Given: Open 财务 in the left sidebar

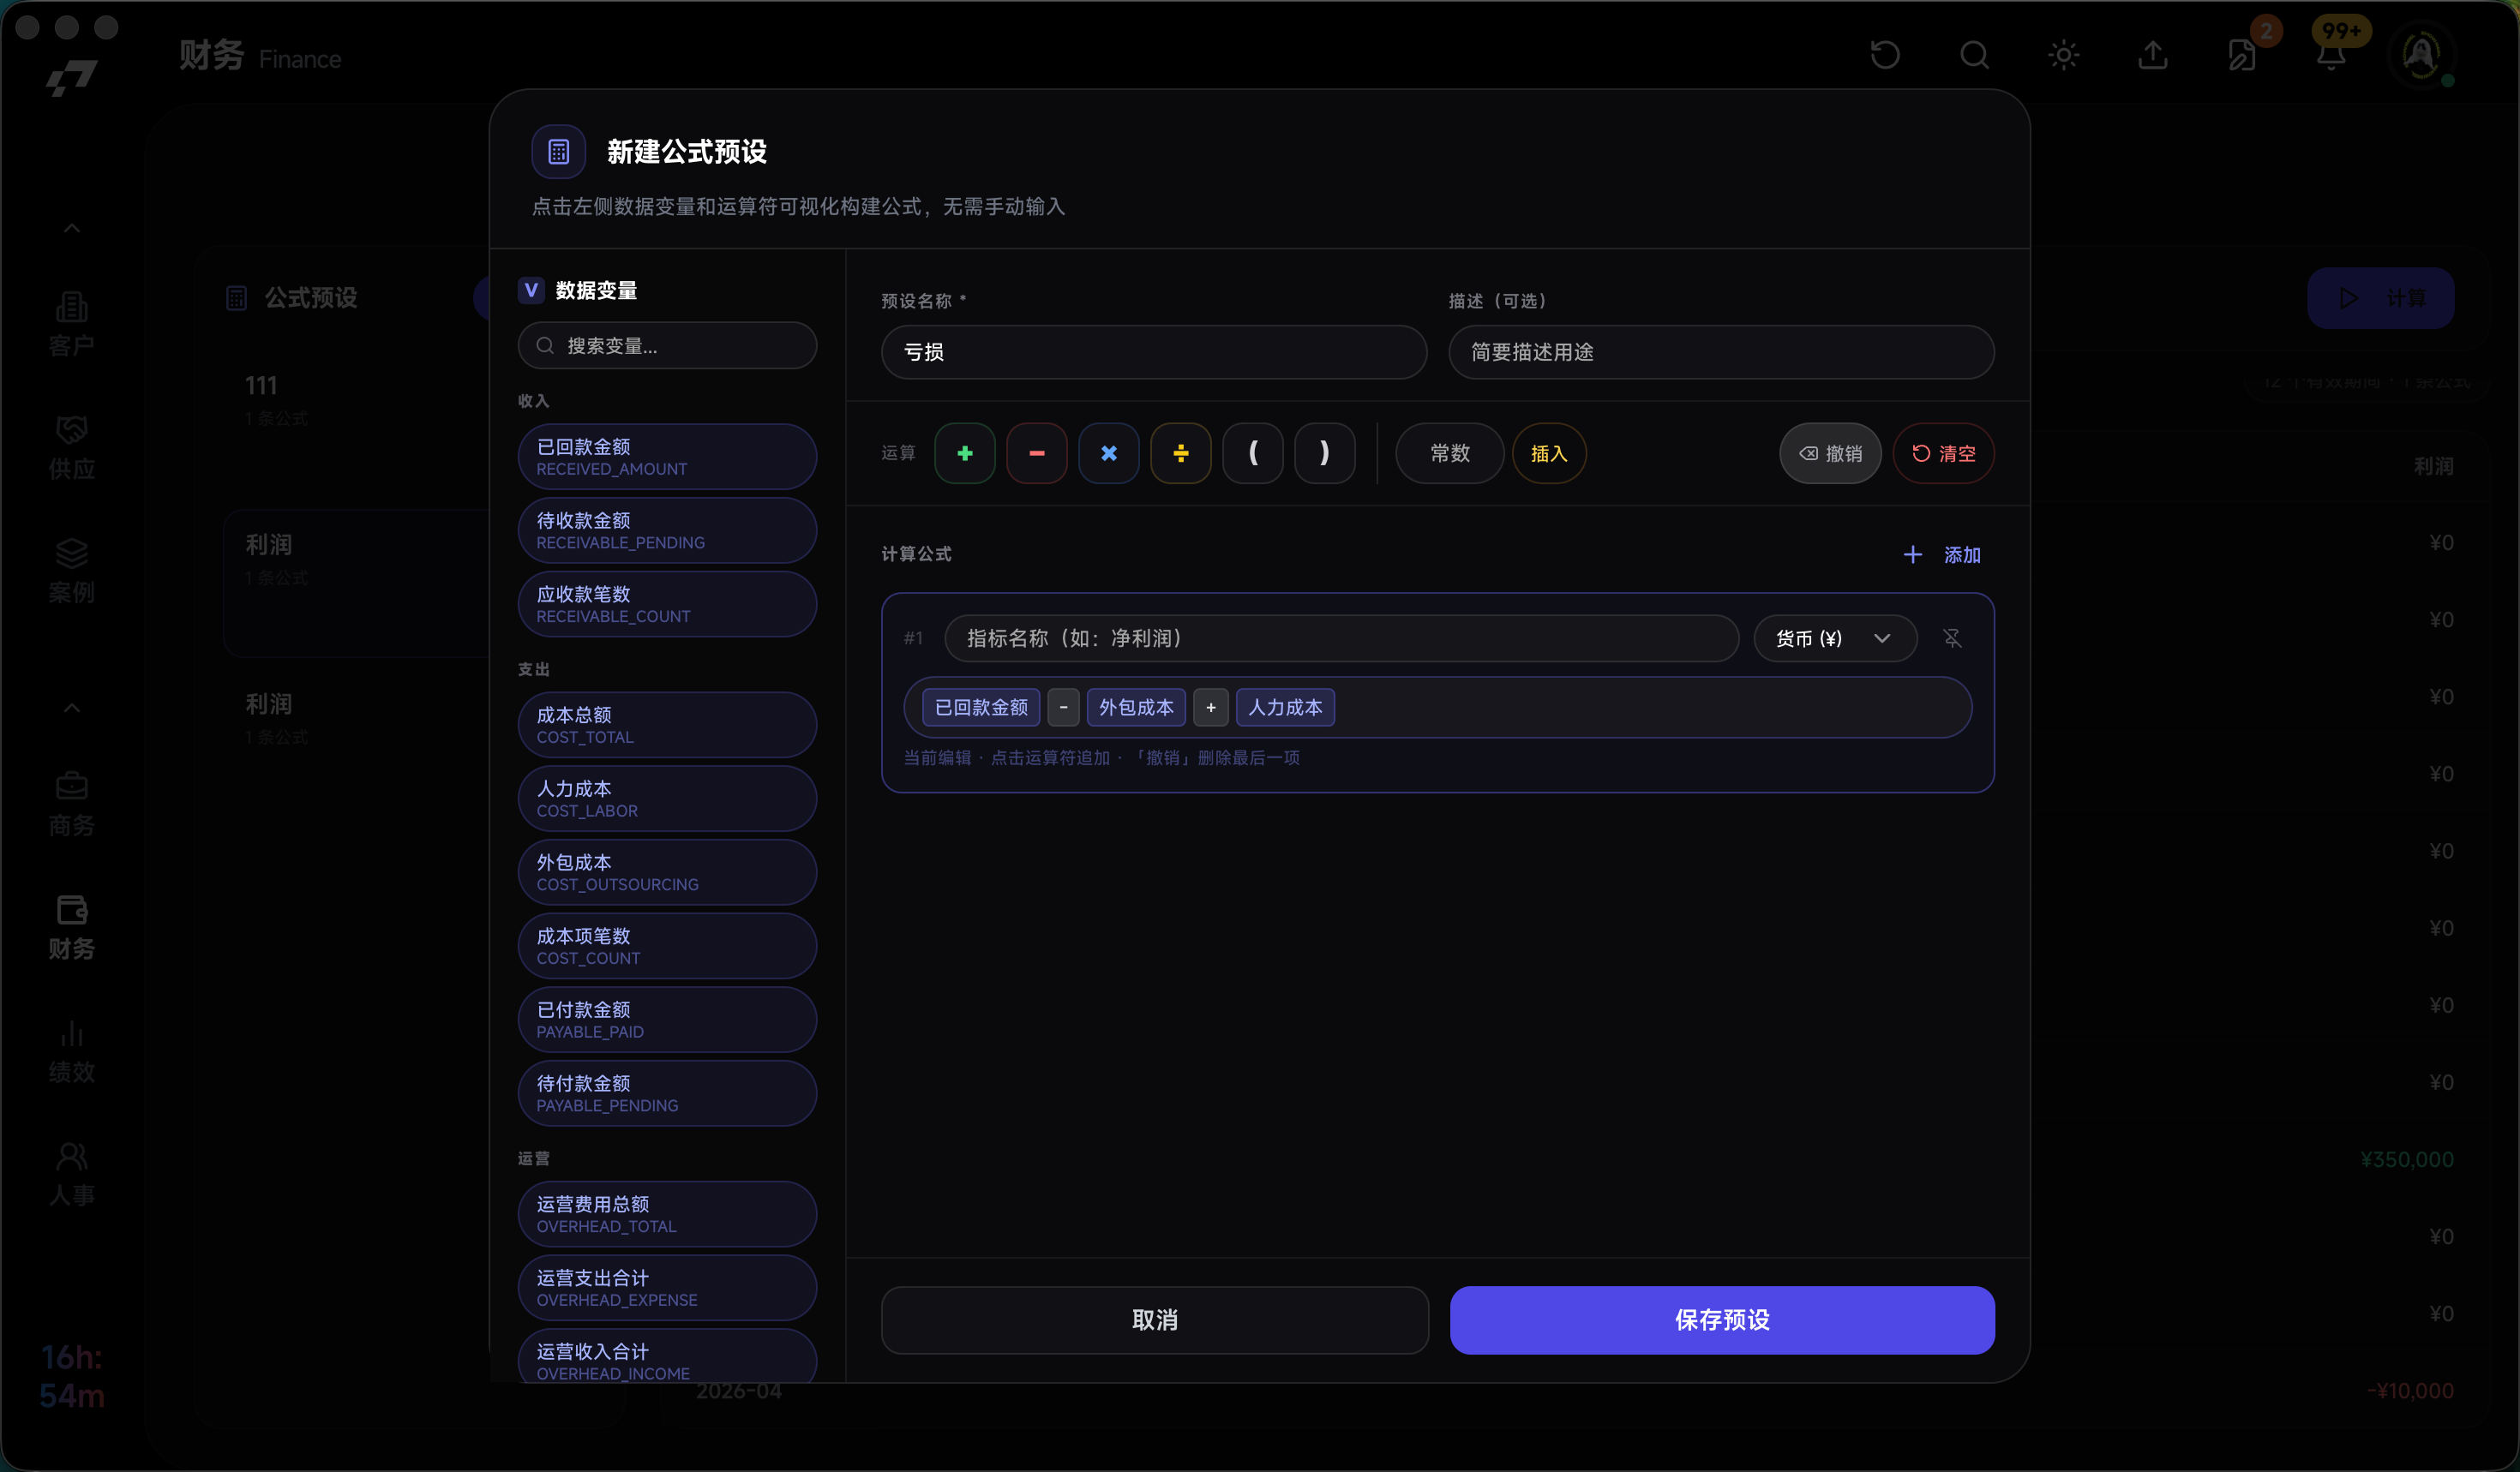Looking at the screenshot, I should 72,927.
